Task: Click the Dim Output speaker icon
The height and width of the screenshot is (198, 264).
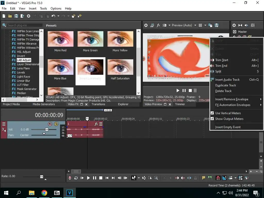Action: point(246,25)
